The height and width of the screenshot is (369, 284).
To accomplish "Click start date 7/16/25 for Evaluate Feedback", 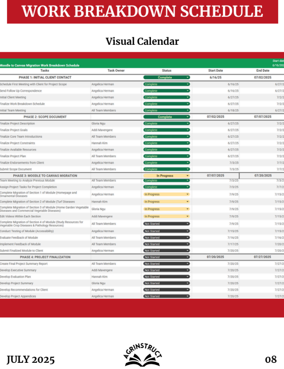I will coord(233,238).
